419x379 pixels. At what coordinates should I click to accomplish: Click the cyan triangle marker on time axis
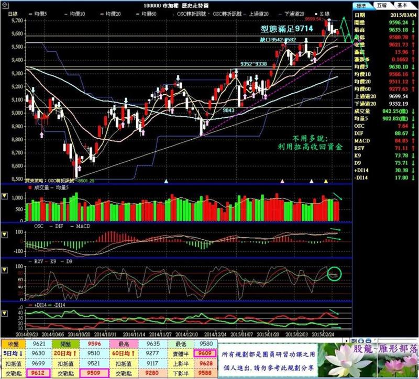tap(167, 181)
